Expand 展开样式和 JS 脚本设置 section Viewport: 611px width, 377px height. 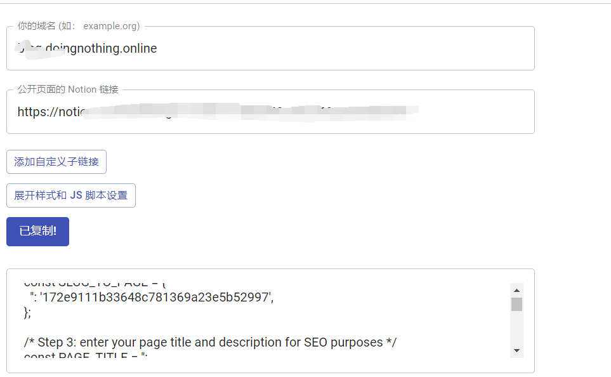click(x=71, y=195)
